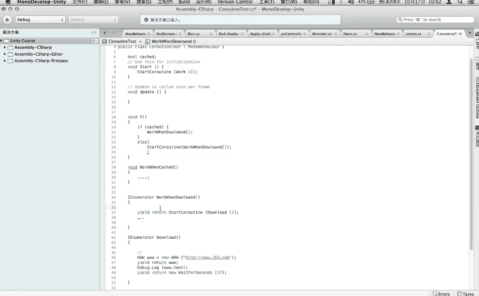Expand the Assembly-CSharp project node
479x296 pixels.
(5, 47)
